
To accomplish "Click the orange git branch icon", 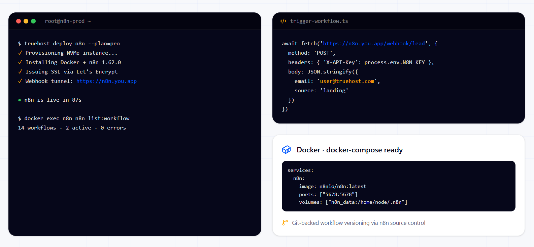I will pyautogui.click(x=285, y=223).
